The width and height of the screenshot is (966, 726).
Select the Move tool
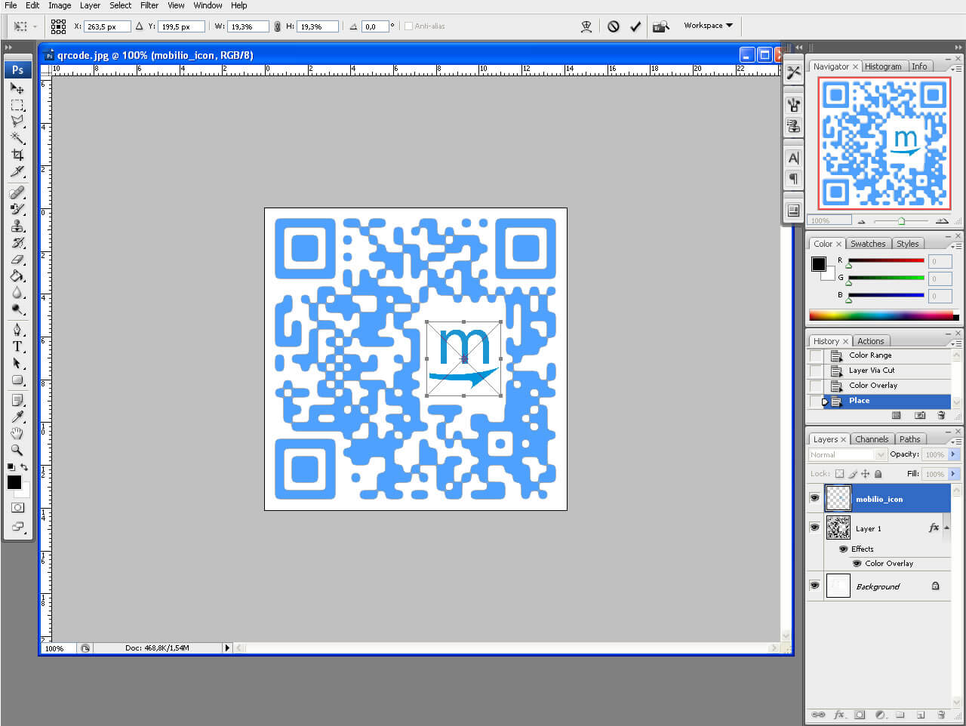point(17,88)
